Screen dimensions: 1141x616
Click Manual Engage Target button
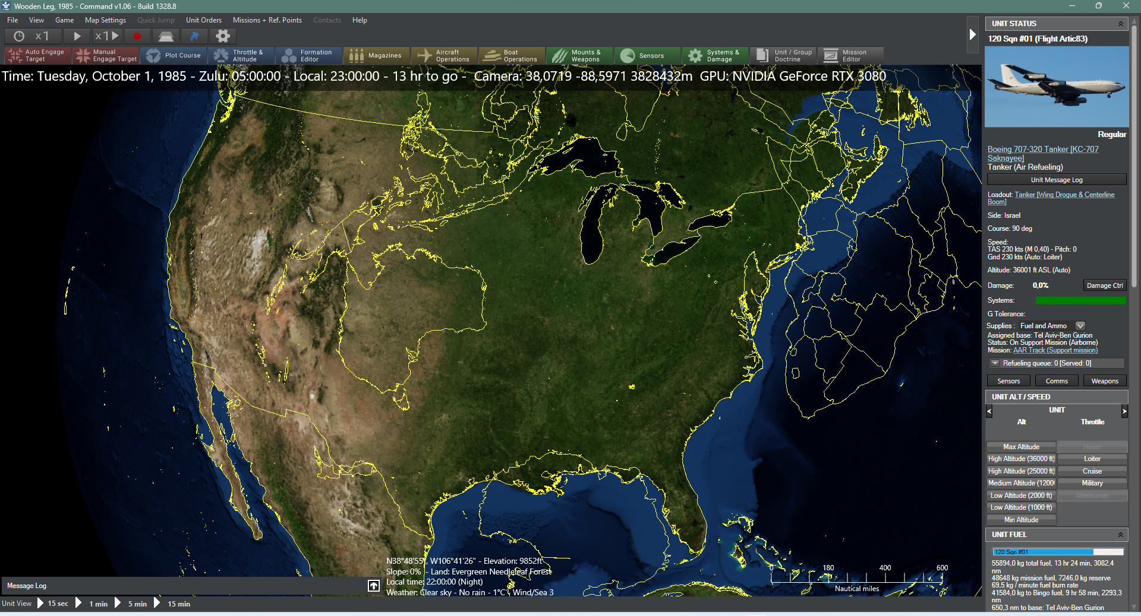pyautogui.click(x=106, y=56)
